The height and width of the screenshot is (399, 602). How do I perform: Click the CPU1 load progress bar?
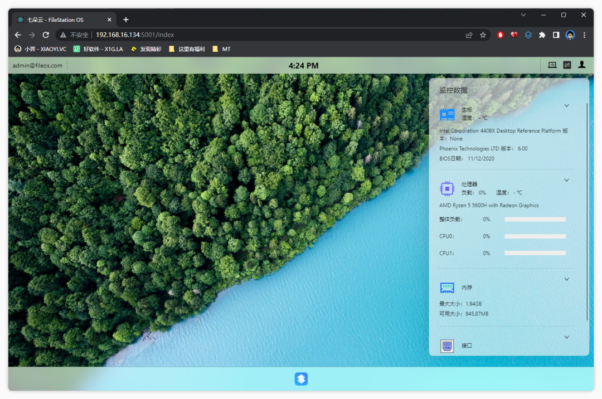point(535,253)
